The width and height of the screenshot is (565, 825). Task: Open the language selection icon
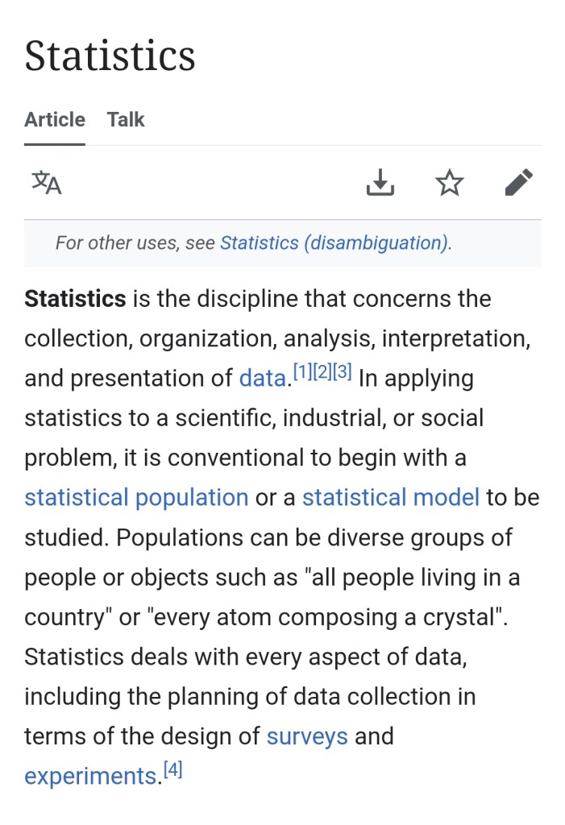coord(47,183)
